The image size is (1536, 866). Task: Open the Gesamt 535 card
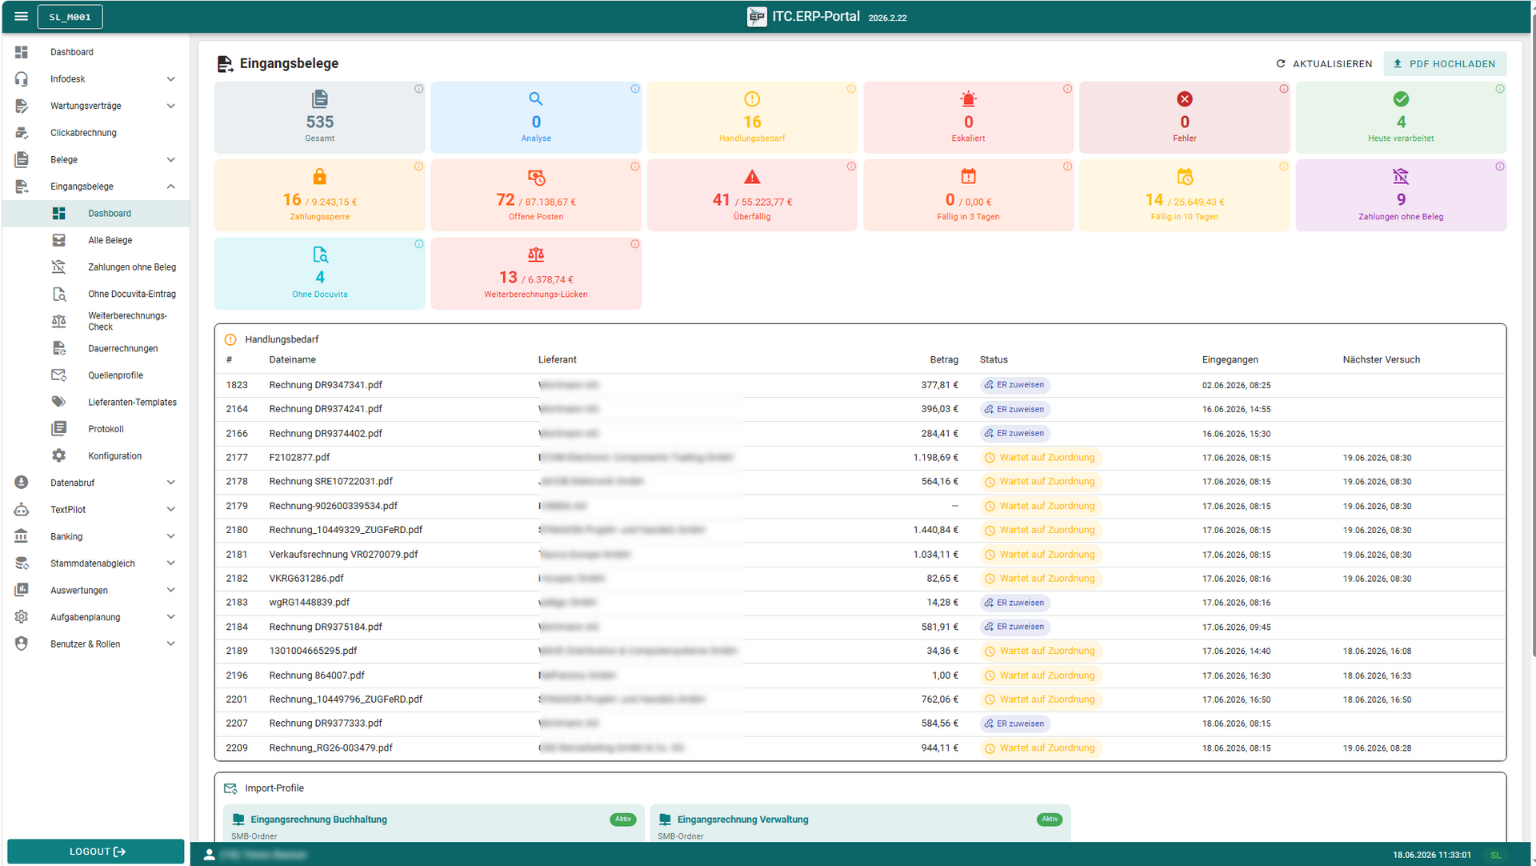(319, 118)
